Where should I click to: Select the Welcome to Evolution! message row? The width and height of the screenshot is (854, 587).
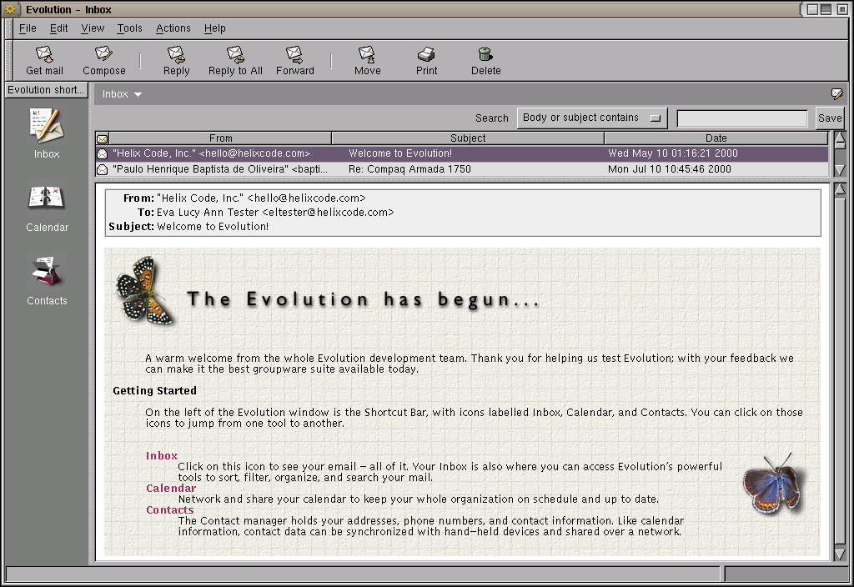(x=334, y=153)
